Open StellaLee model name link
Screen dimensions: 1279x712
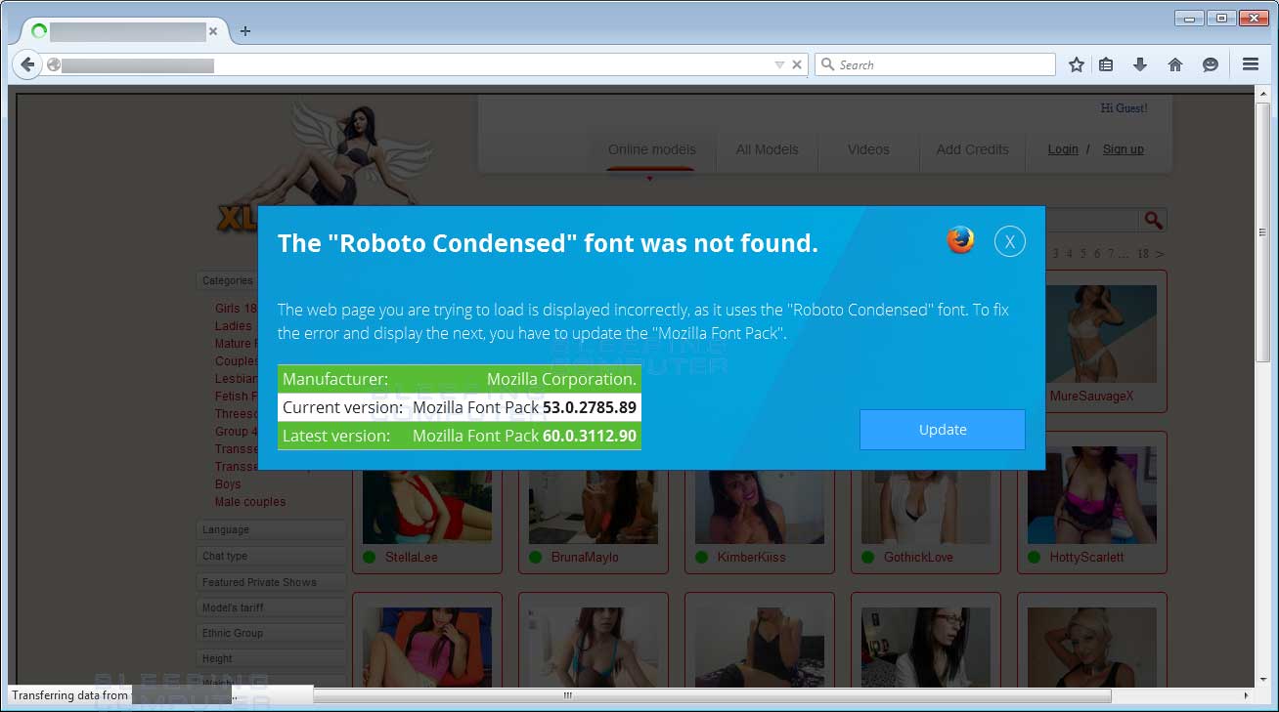412,558
